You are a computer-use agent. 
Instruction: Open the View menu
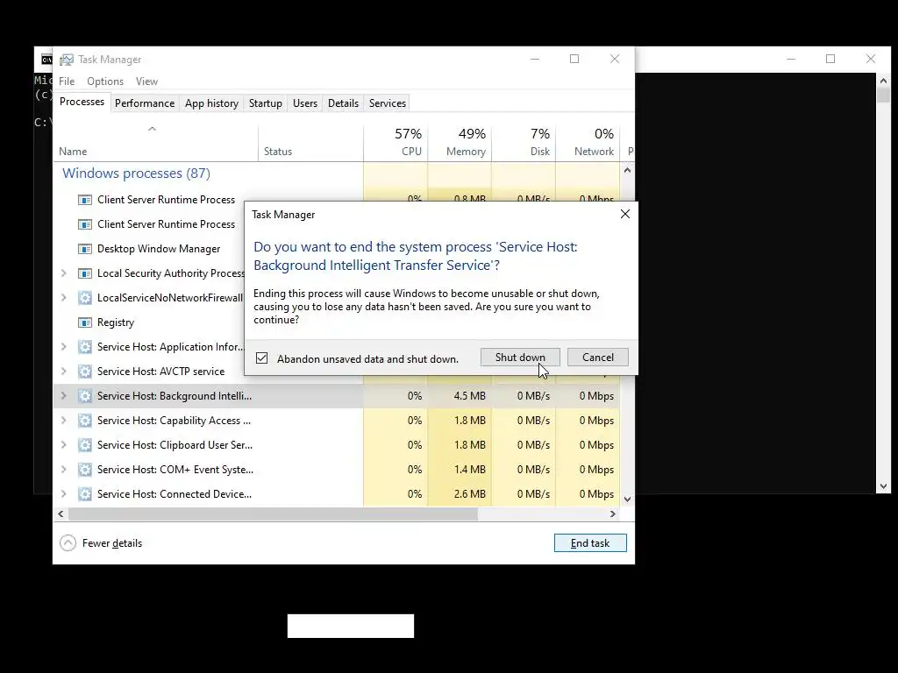(x=146, y=81)
